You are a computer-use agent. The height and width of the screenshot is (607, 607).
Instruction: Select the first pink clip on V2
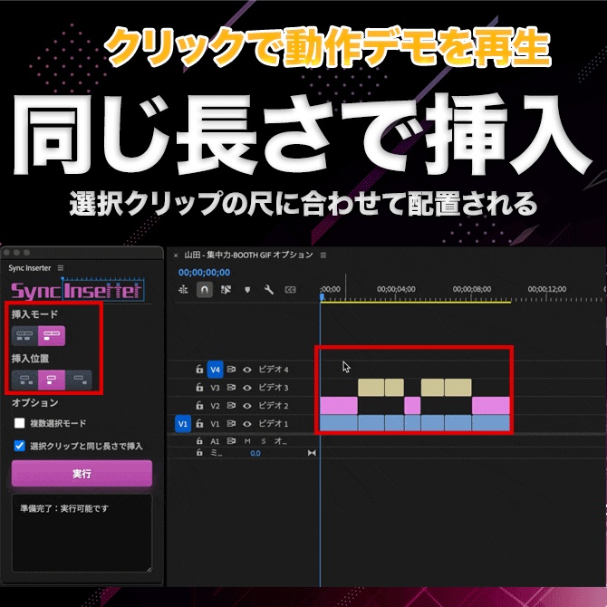pos(339,405)
